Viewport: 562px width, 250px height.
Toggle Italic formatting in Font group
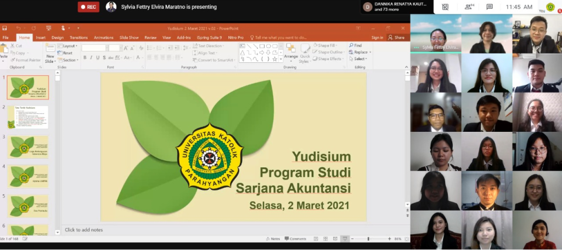click(91, 57)
